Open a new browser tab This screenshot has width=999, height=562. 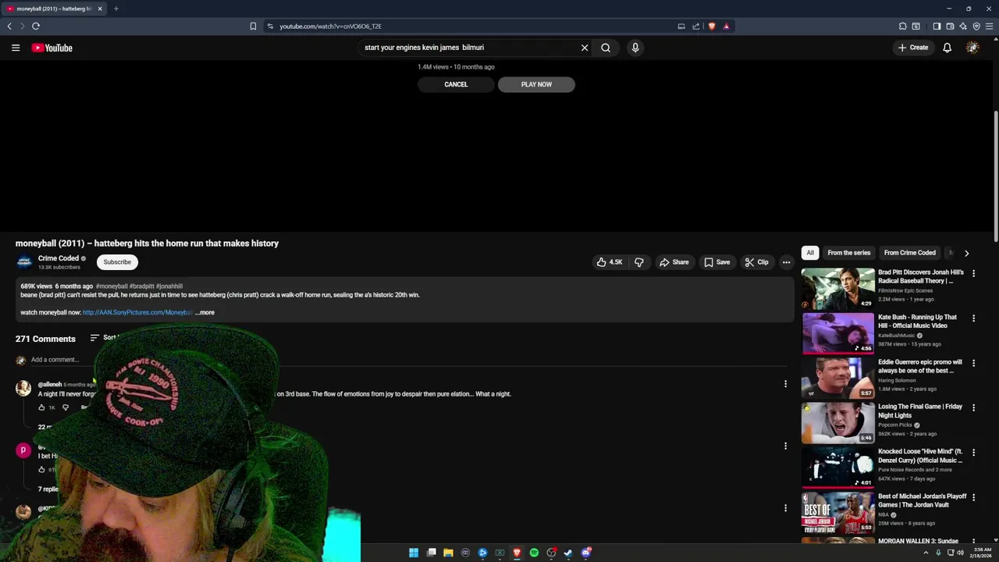point(116,9)
